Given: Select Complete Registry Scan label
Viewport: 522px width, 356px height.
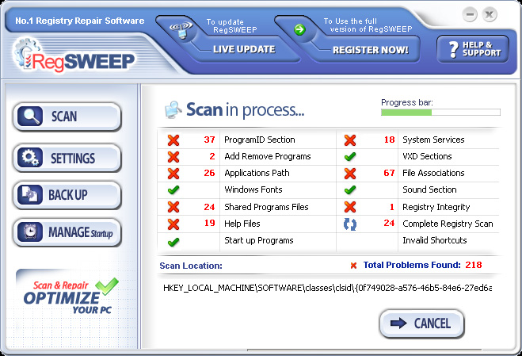Looking at the screenshot, I should 448,224.
